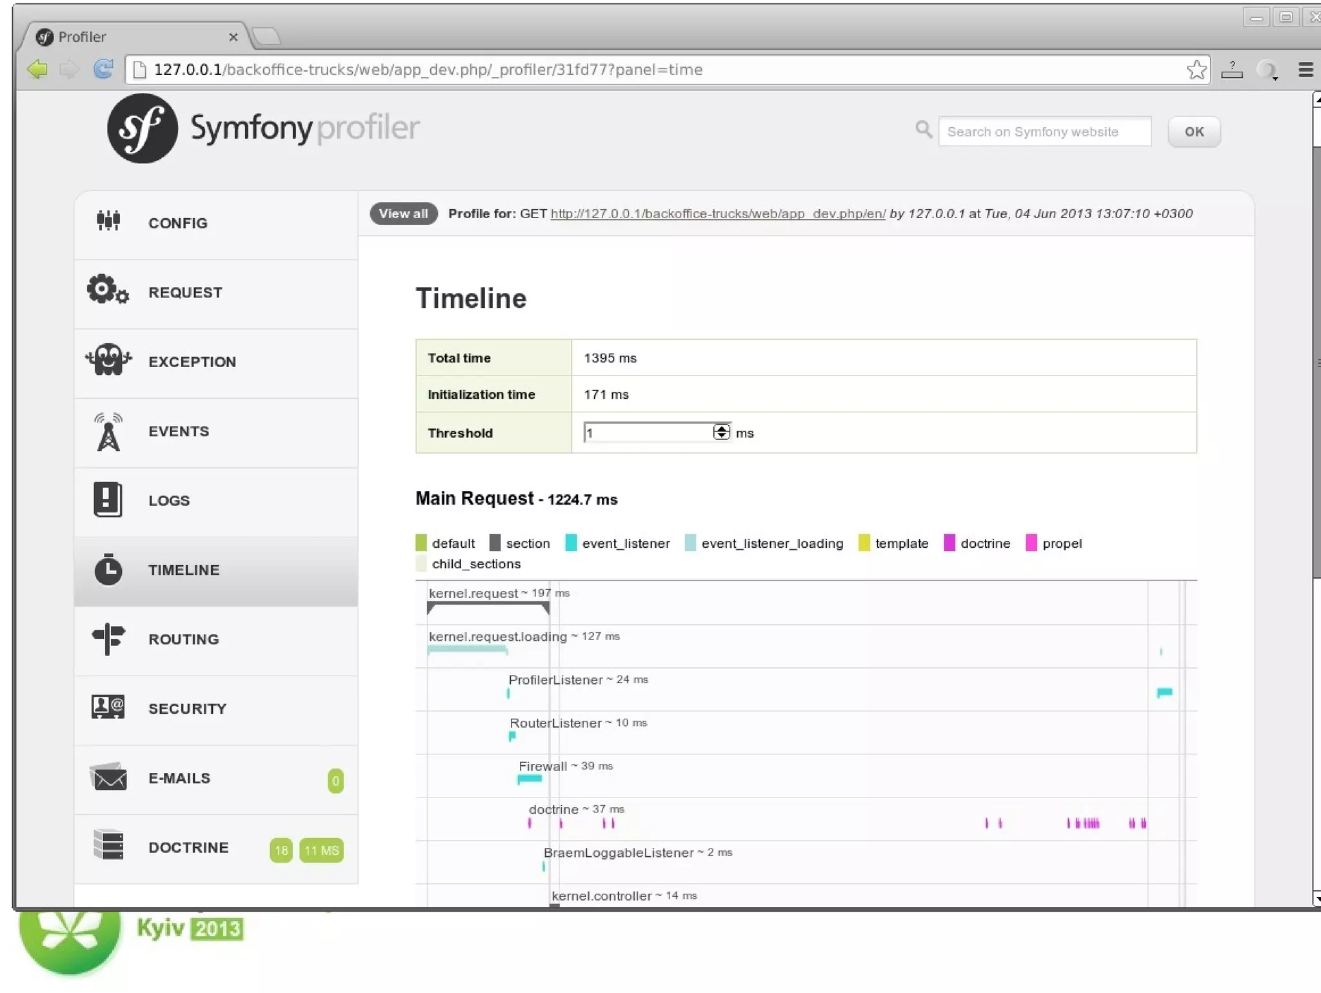1321x993 pixels.
Task: Bookmark page with the star icon
Action: pyautogui.click(x=1197, y=69)
